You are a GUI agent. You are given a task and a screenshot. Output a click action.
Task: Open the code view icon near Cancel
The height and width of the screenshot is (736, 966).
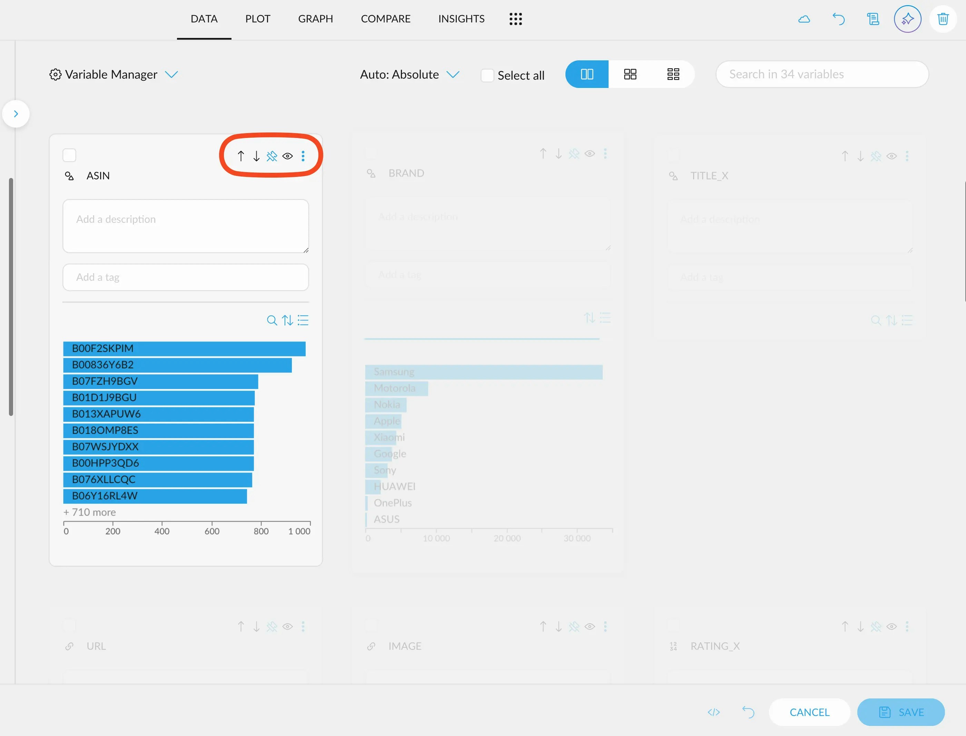coord(713,712)
